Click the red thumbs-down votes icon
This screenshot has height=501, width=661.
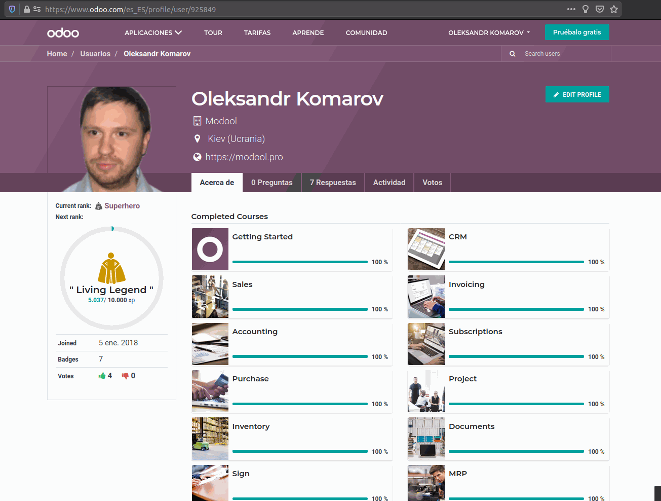[x=125, y=376]
